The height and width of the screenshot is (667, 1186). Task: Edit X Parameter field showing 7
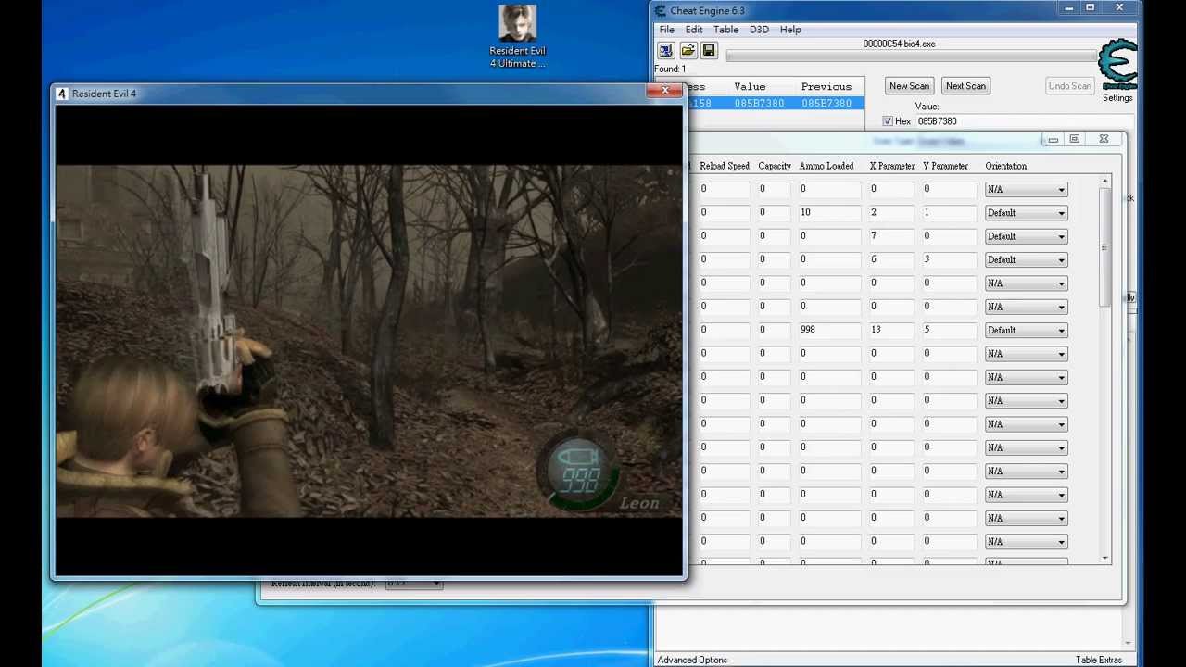(x=892, y=236)
